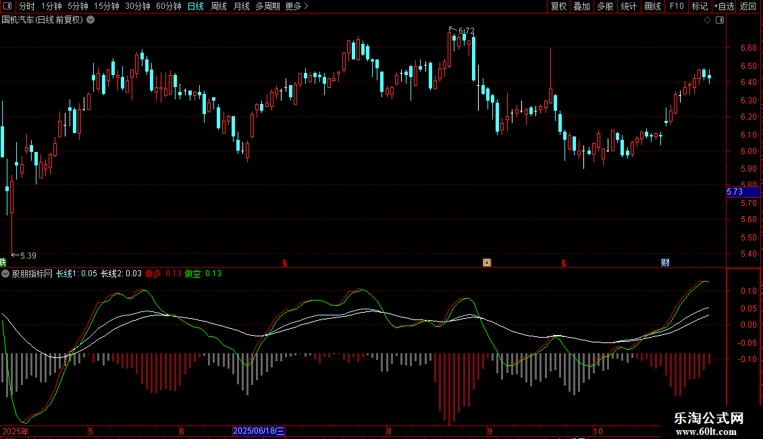Screen dimensions: 763x439
Task: Activate 画线 drawing tools
Action: (652, 6)
